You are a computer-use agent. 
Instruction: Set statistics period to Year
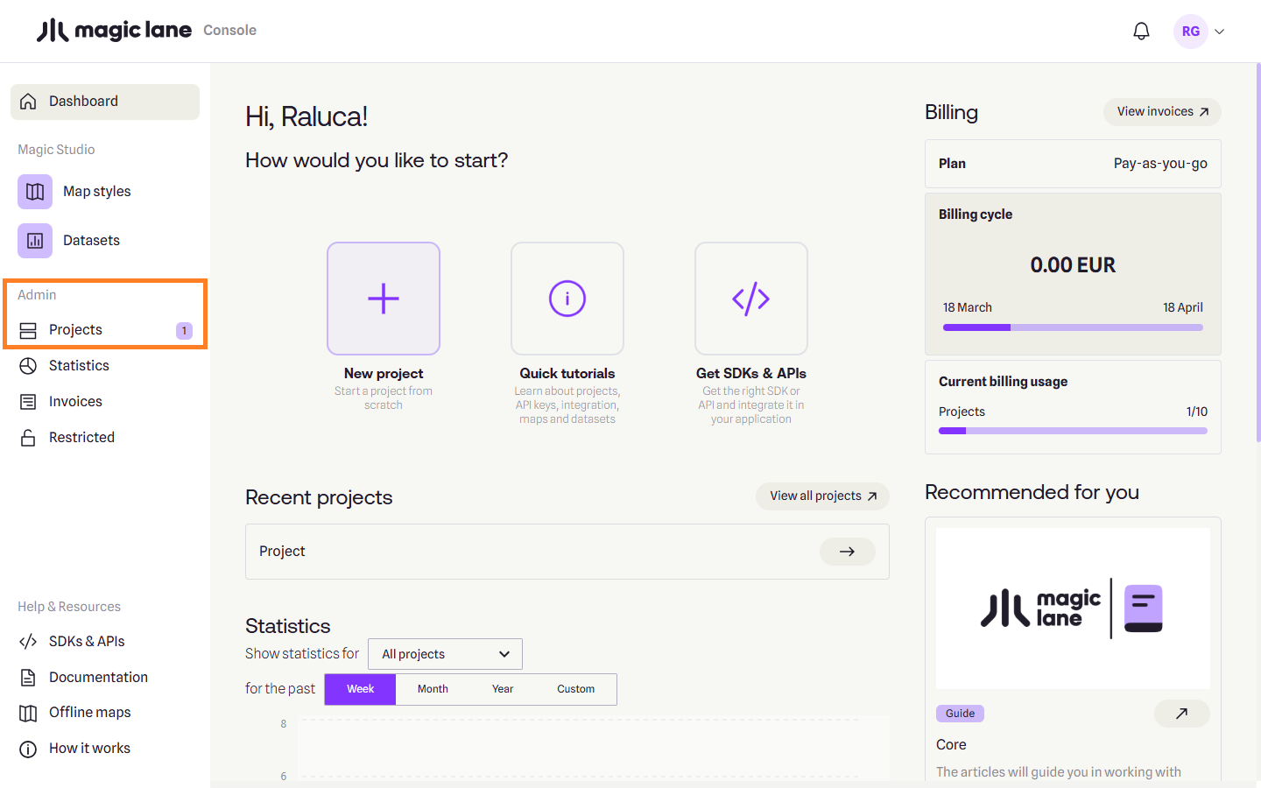pyautogui.click(x=503, y=689)
